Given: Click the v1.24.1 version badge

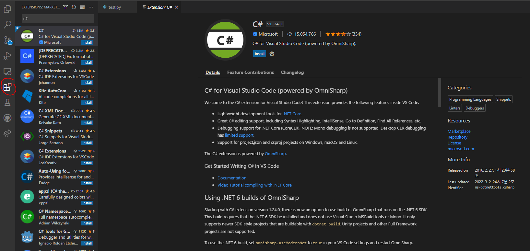Looking at the screenshot, I should click(275, 24).
